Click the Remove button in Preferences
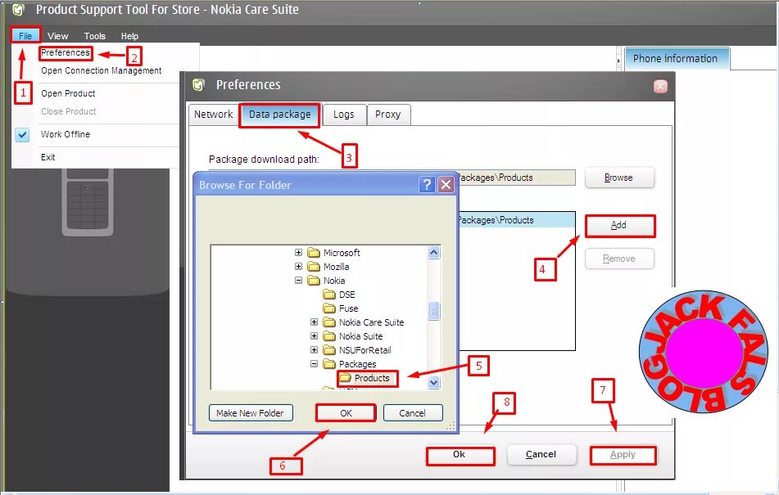Screen dimensions: 779x495 point(619,259)
